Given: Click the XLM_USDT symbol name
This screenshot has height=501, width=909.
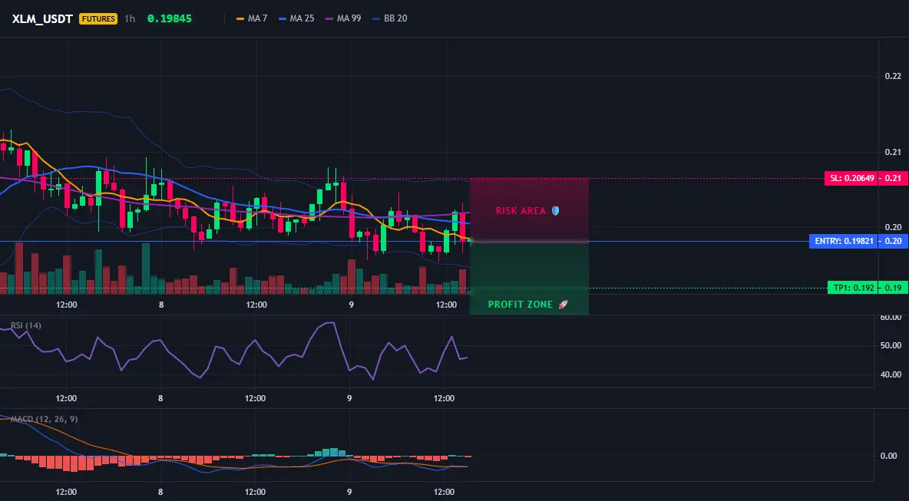Looking at the screenshot, I should click(42, 18).
